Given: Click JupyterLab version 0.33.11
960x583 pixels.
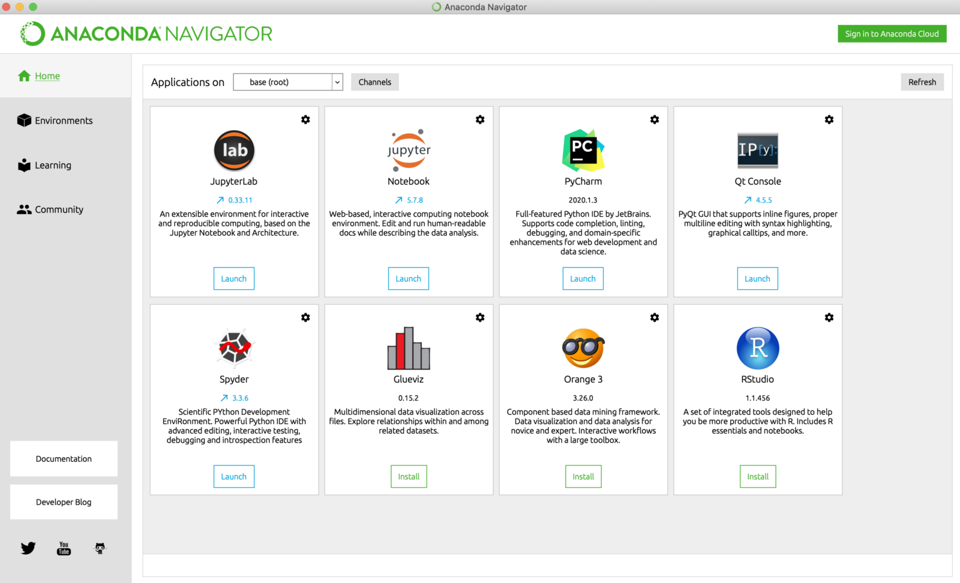Looking at the screenshot, I should click(x=241, y=200).
